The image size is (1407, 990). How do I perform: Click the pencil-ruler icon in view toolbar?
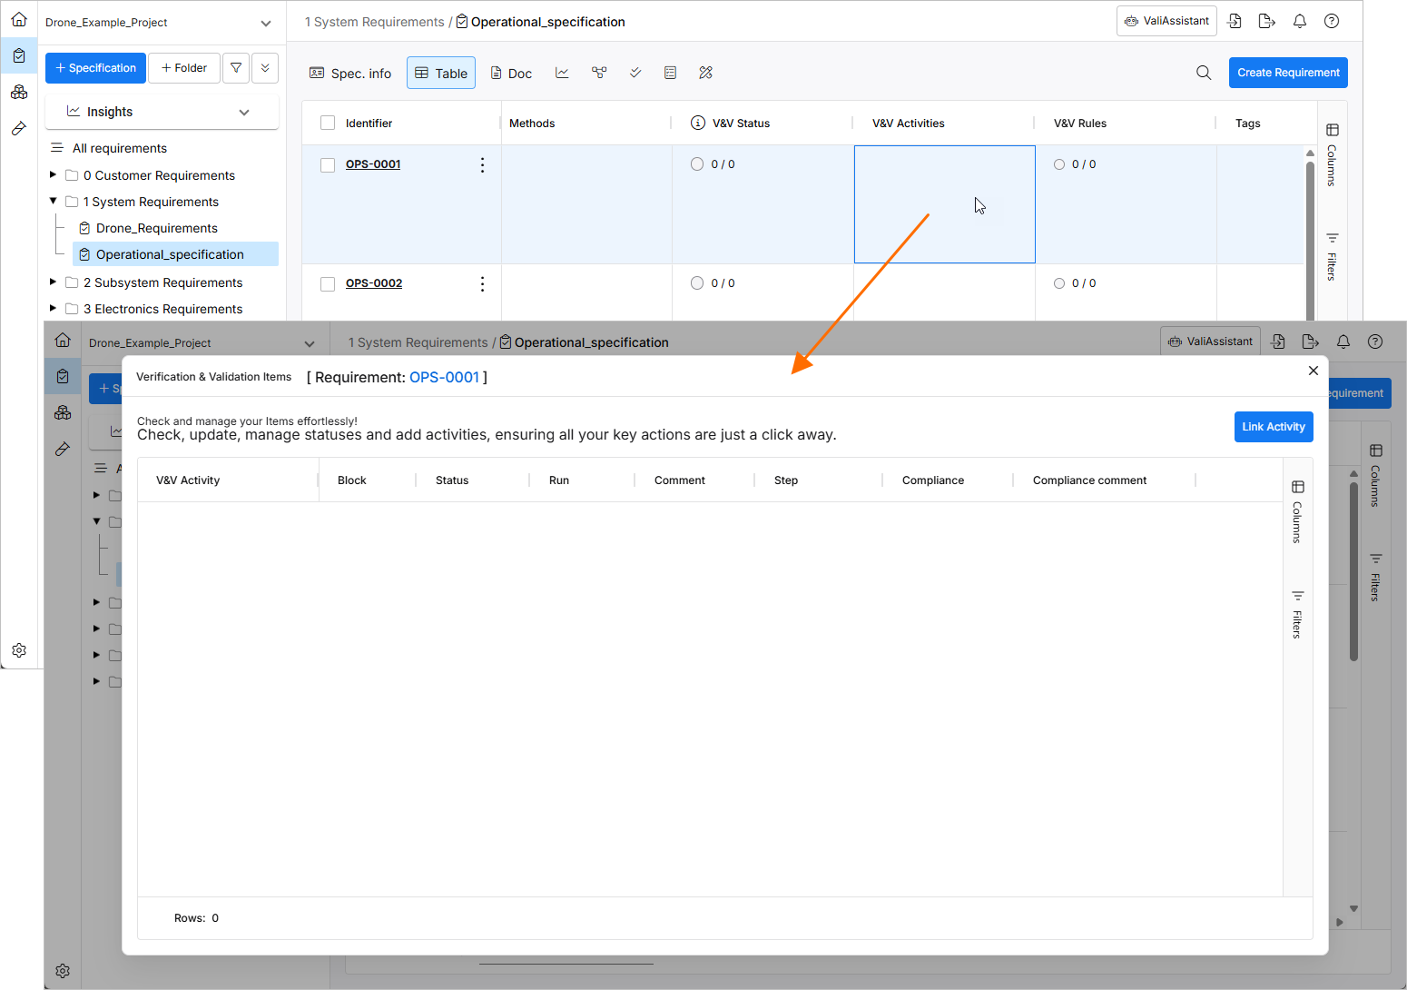(706, 73)
